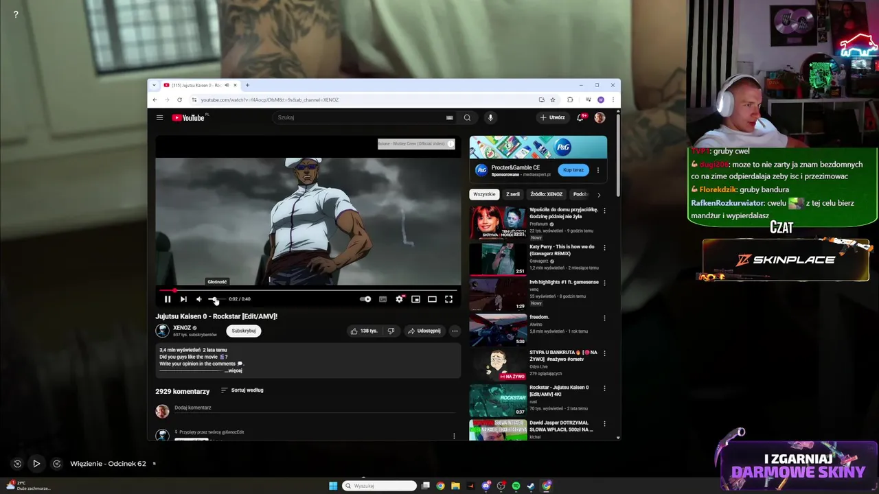Open Sortuj według sort dropdown
The image size is (879, 494).
click(x=242, y=390)
